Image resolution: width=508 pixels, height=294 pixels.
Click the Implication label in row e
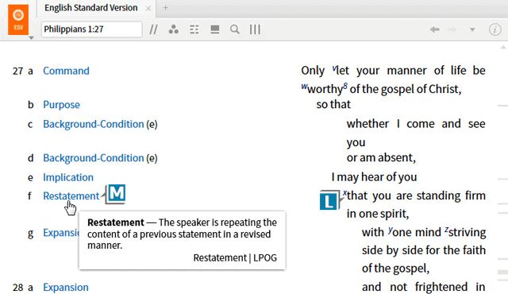coord(68,177)
